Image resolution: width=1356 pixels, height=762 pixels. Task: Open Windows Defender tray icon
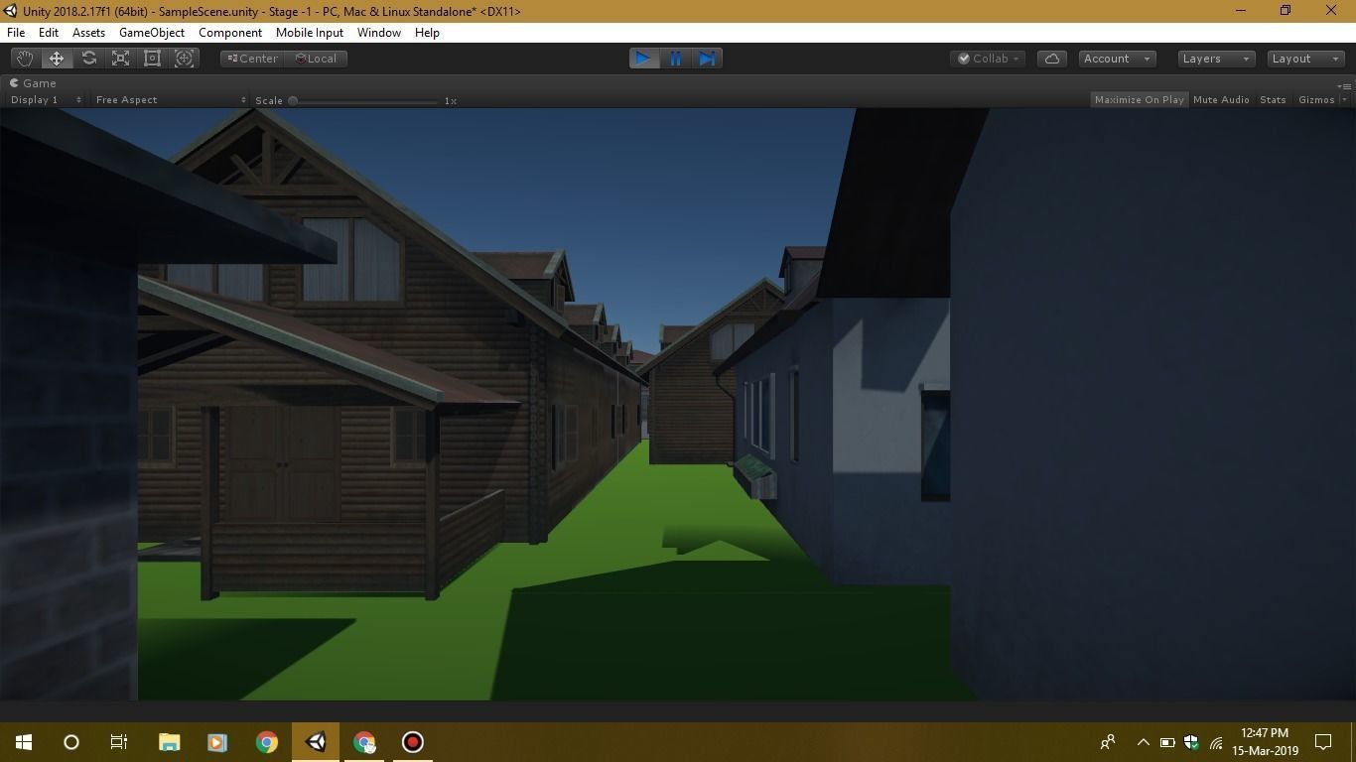tap(1191, 742)
